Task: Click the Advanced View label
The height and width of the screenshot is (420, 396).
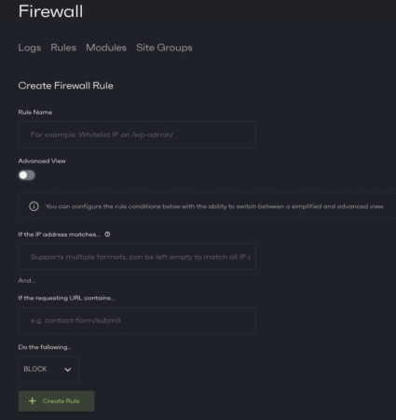Action: pos(42,161)
